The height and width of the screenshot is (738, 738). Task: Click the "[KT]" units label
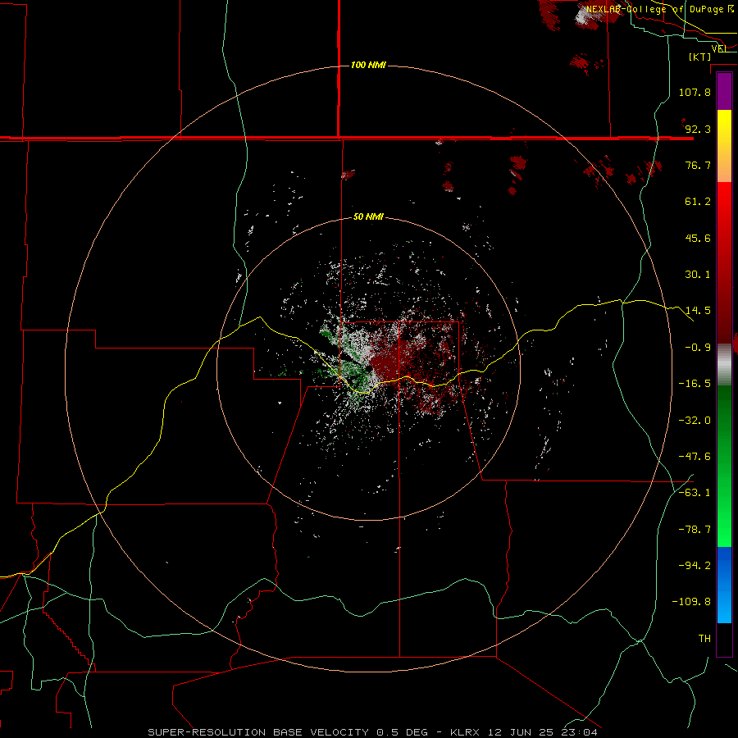[700, 57]
